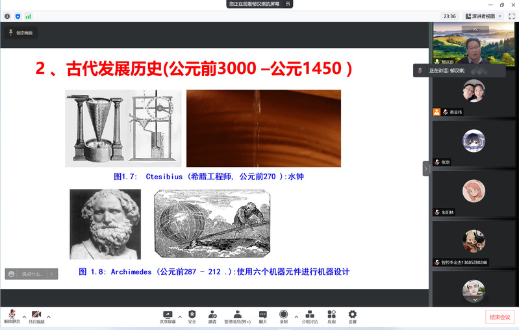Open 设置 settings from the toolbar

352,316
